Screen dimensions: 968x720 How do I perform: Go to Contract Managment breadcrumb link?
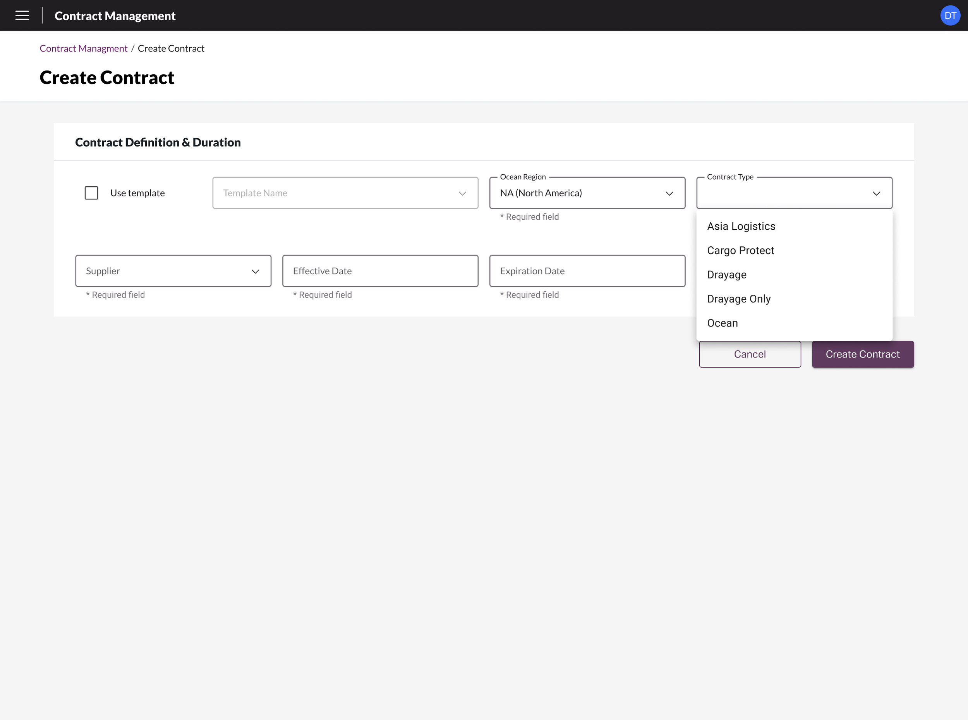(84, 48)
